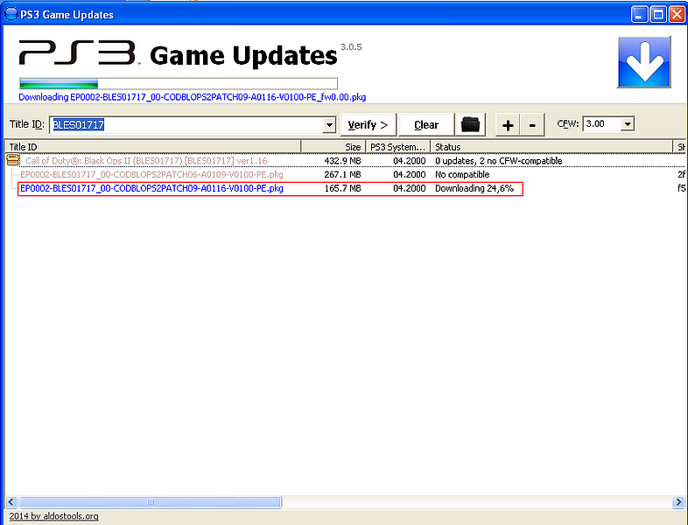
Task: Sort by the Size column header
Action: point(333,147)
